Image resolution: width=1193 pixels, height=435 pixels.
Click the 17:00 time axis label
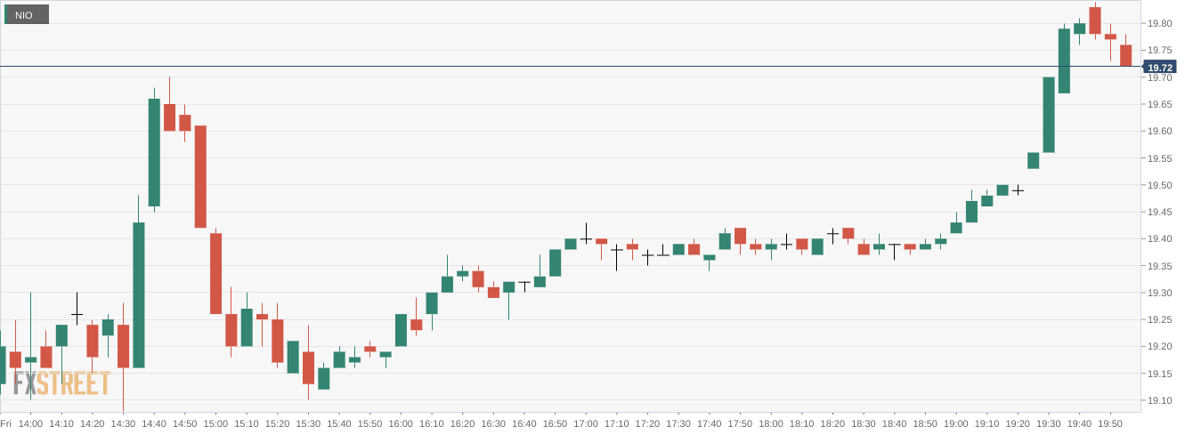pos(586,424)
